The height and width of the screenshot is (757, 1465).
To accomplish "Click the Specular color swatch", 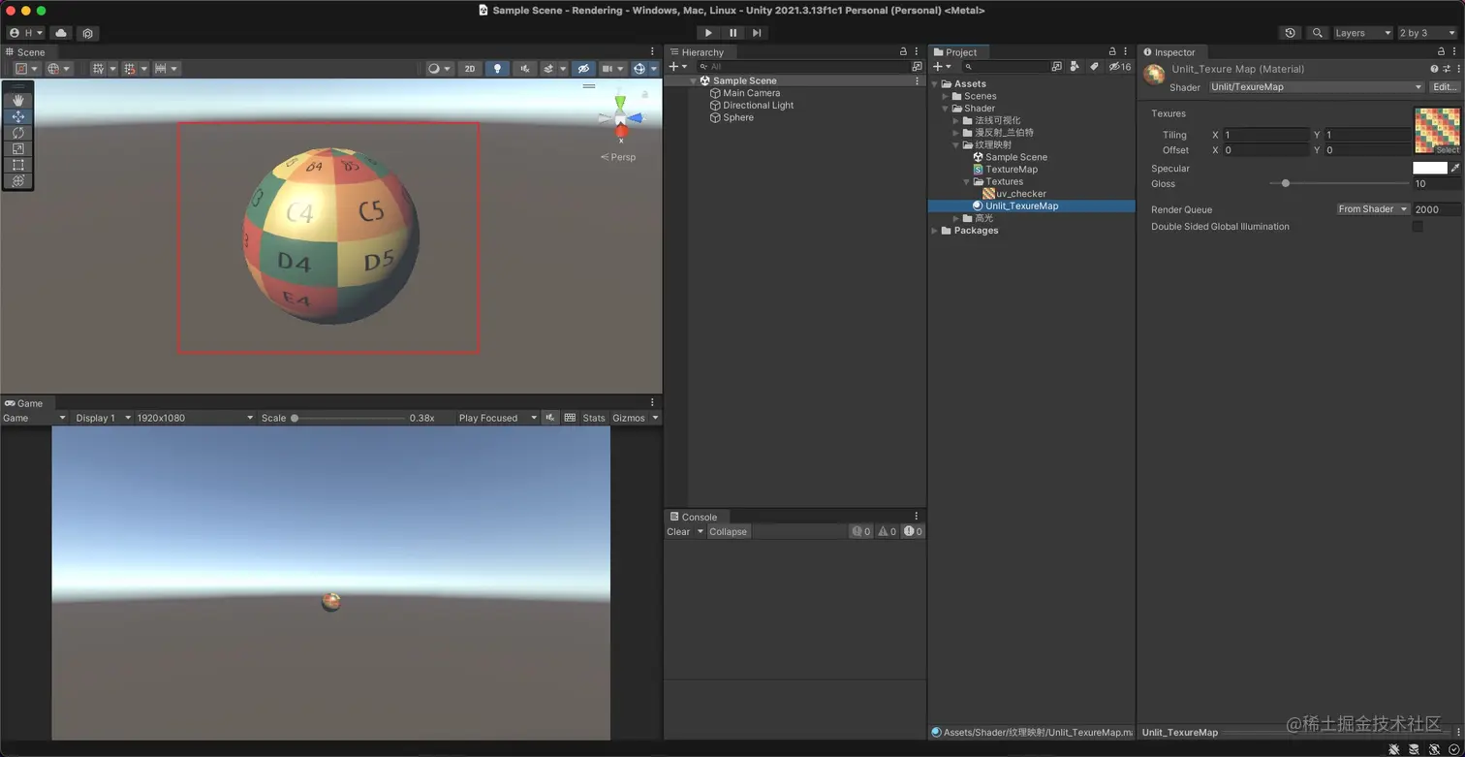I will click(1429, 169).
